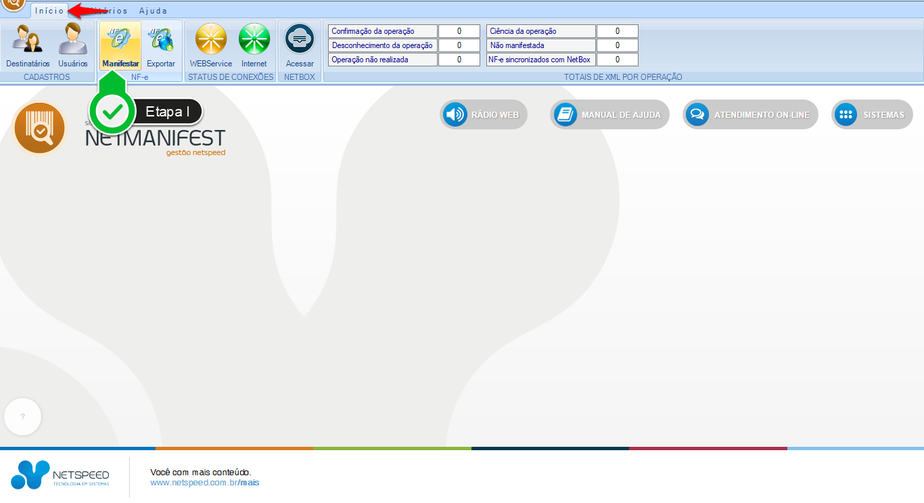The height and width of the screenshot is (503, 924).
Task: Check the WEBService connection status icon
Action: [211, 45]
